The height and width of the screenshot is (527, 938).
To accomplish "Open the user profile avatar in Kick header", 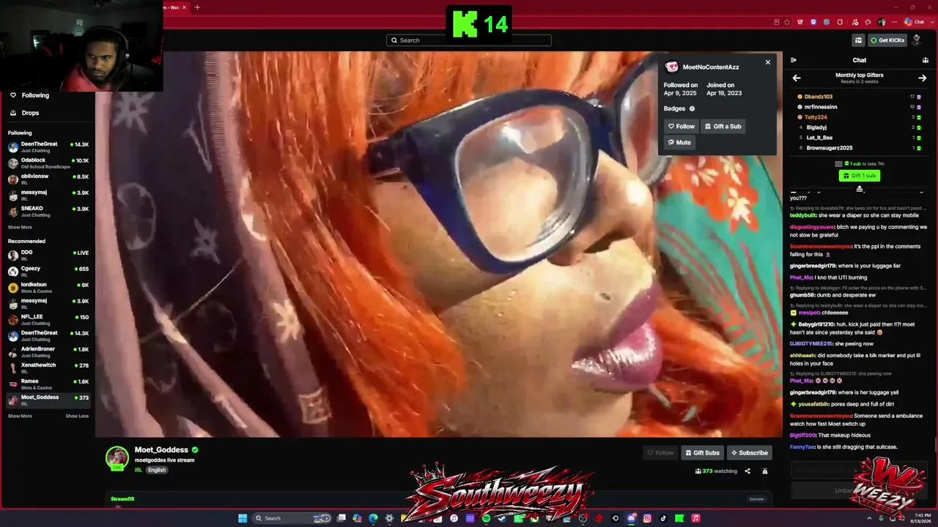I will [x=915, y=40].
